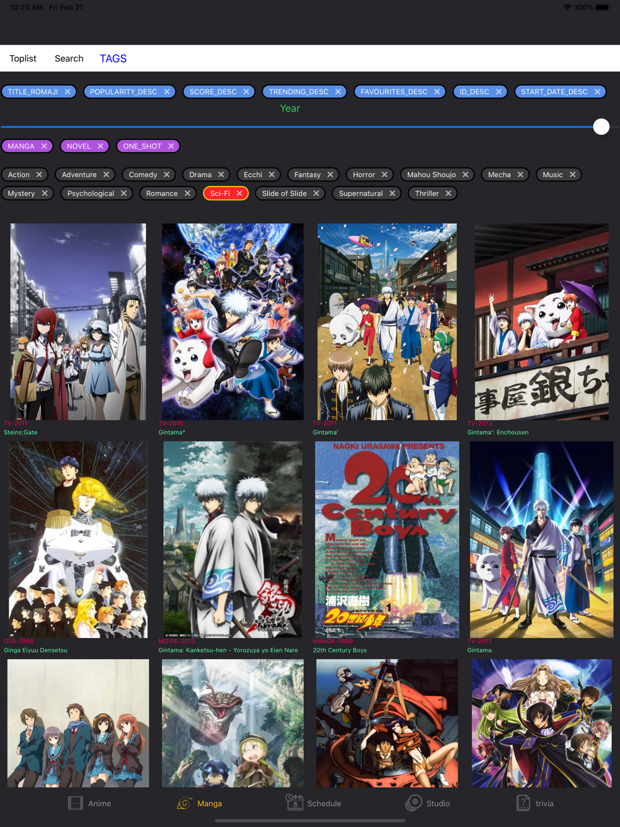Toggle the Slide of Slide tag
The width and height of the screenshot is (620, 827).
click(291, 193)
